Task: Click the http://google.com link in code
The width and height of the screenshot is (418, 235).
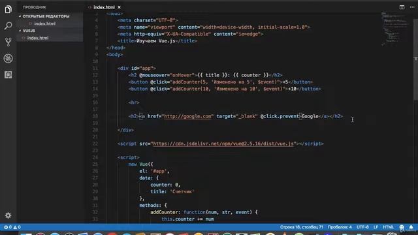Action: [x=187, y=116]
